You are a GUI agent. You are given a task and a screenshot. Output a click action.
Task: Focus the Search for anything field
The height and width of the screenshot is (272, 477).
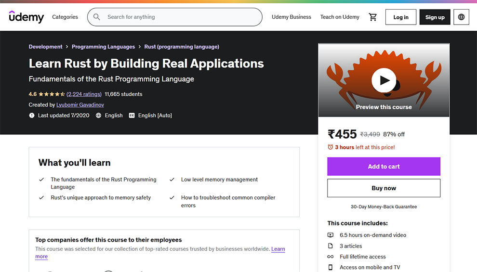pyautogui.click(x=174, y=17)
